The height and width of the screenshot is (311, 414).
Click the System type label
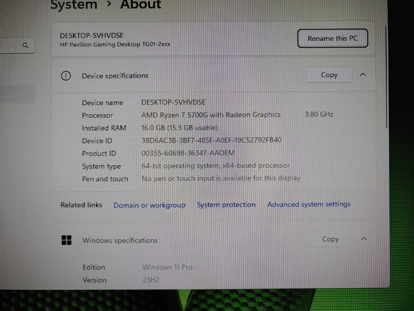pos(101,166)
